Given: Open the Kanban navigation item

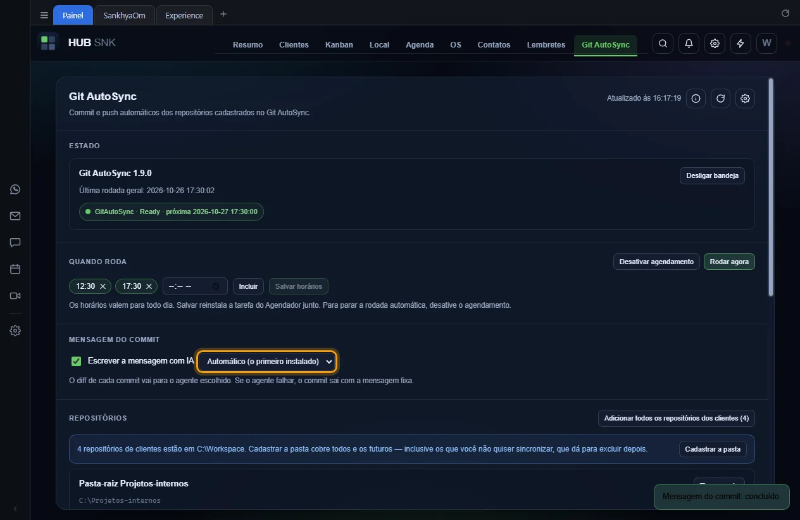Looking at the screenshot, I should [339, 45].
